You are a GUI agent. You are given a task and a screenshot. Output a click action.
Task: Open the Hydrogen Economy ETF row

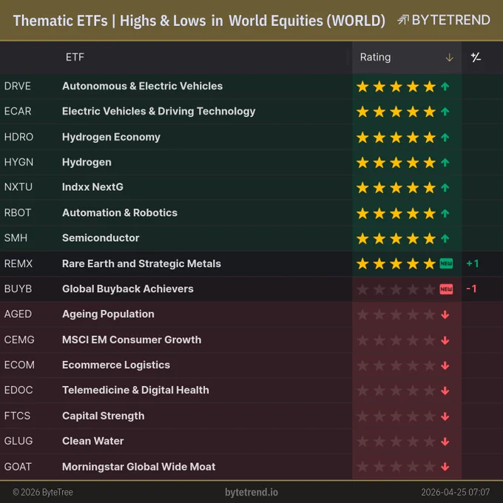coord(111,137)
